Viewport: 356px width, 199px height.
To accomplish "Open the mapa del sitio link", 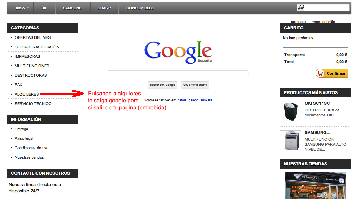I will coord(323,22).
